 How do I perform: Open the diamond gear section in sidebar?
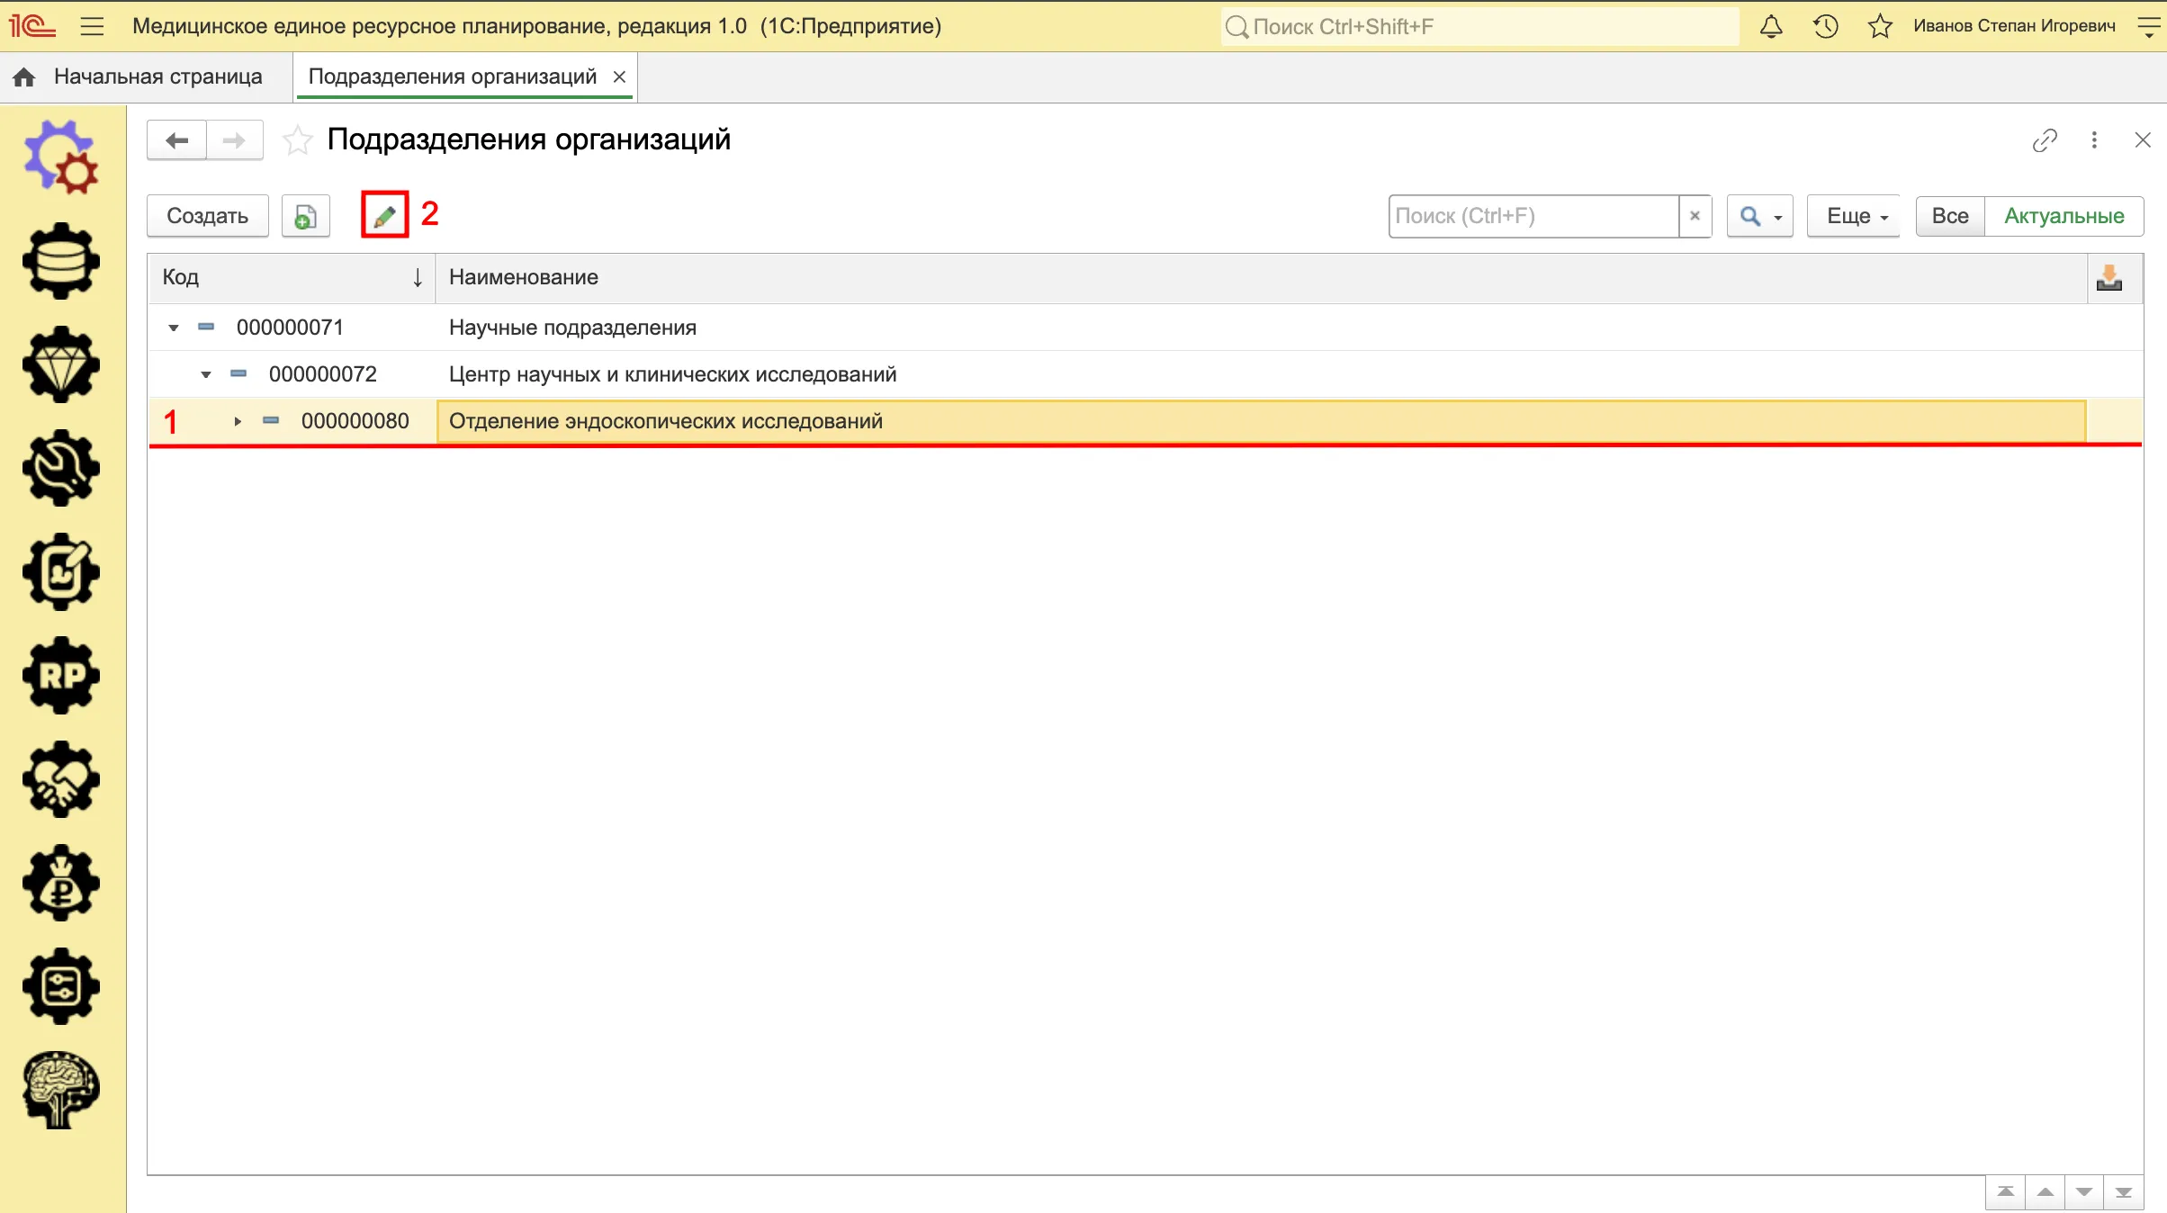61,364
